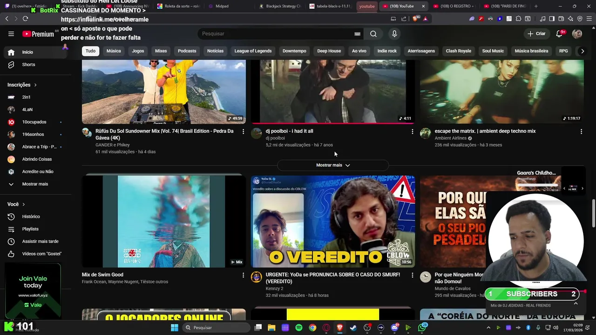
Task: Click the YouTube Premium logo
Action: coord(38,34)
